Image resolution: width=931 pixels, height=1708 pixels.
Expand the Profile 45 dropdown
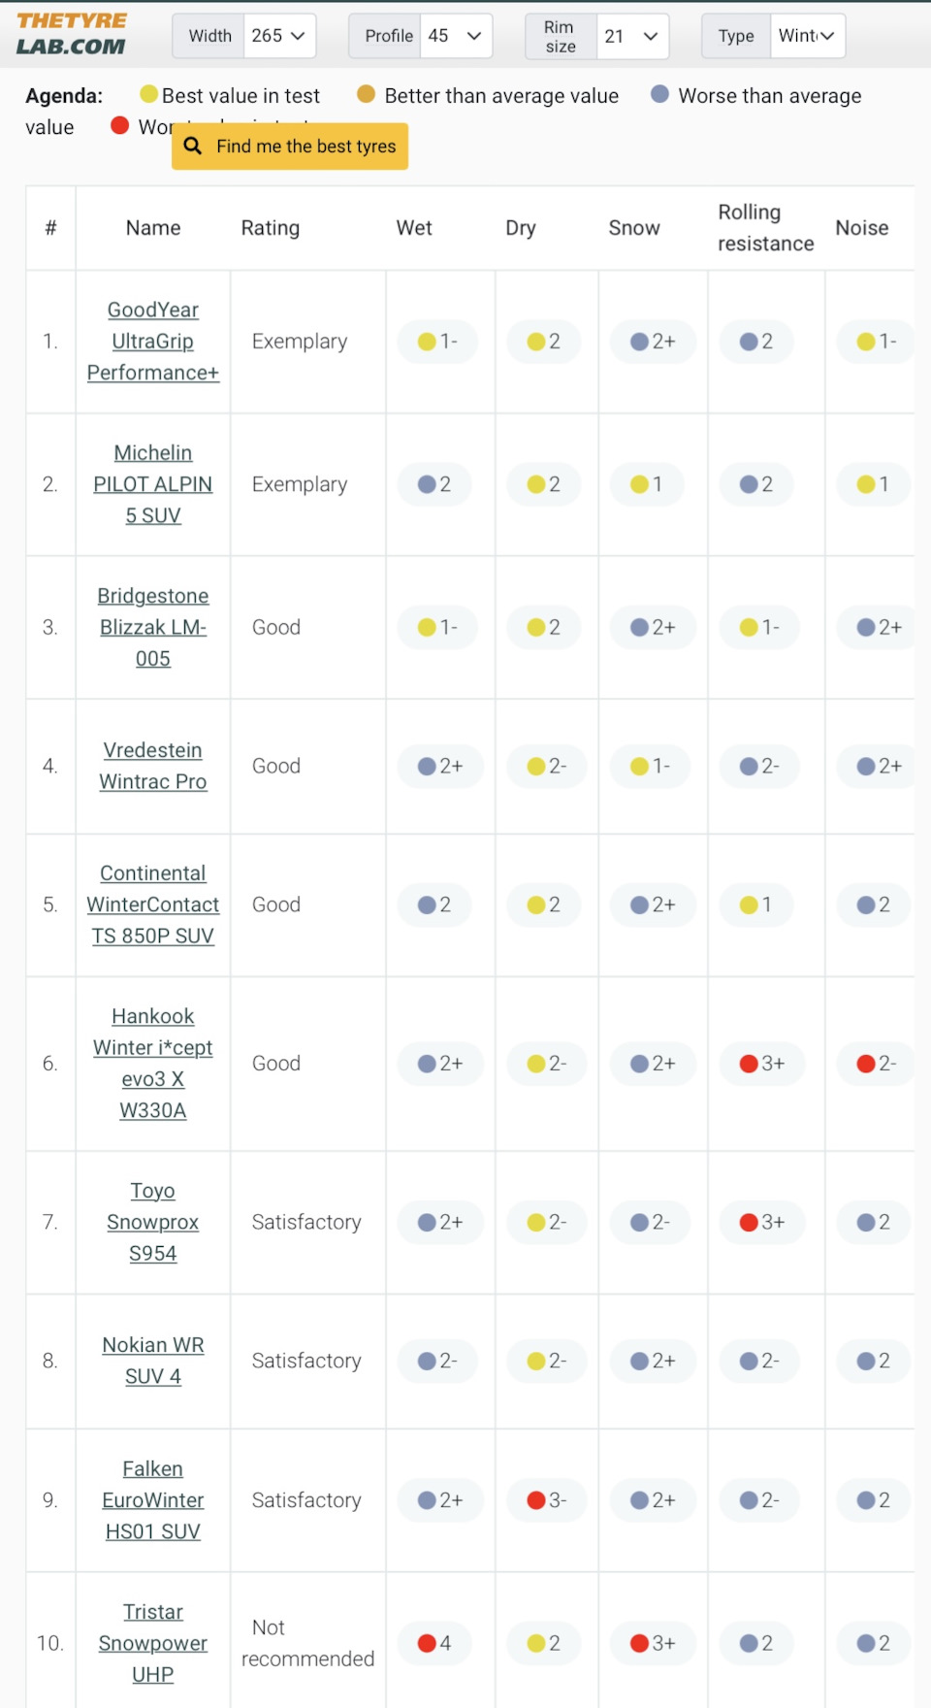[456, 36]
